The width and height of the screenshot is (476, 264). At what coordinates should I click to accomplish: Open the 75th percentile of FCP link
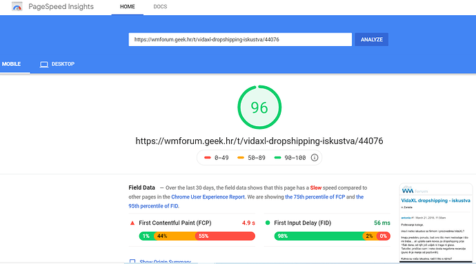click(x=315, y=196)
